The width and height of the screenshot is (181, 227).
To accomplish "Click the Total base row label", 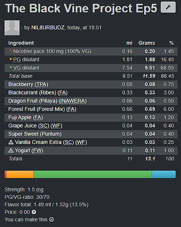I will (x=20, y=76).
